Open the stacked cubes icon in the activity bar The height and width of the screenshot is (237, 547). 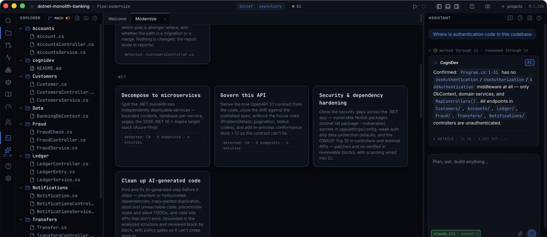click(8, 70)
